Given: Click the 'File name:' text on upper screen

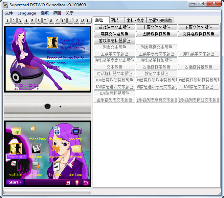Looking at the screenshot, I should (x=55, y=53).
